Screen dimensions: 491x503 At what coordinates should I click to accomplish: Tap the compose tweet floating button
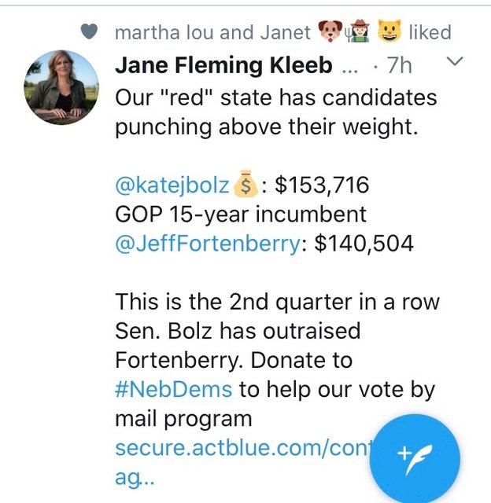point(414,459)
